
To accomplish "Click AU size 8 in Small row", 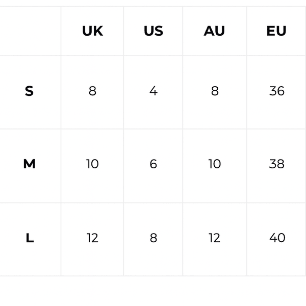I will (x=214, y=91).
